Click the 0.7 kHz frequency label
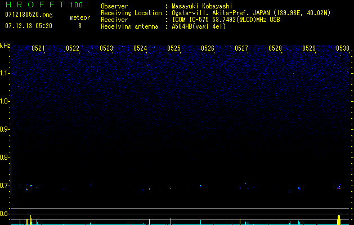 (4, 186)
